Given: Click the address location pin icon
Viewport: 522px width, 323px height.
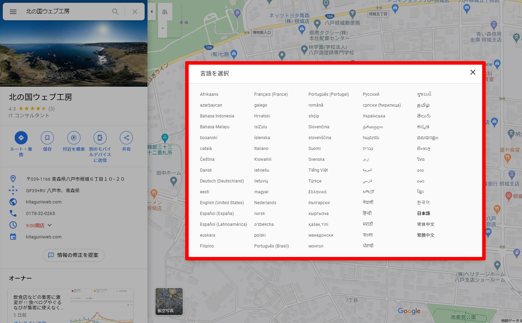Looking at the screenshot, I should coord(13,179).
